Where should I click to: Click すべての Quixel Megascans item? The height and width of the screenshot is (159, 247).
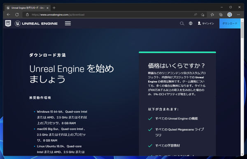(x=179, y=132)
